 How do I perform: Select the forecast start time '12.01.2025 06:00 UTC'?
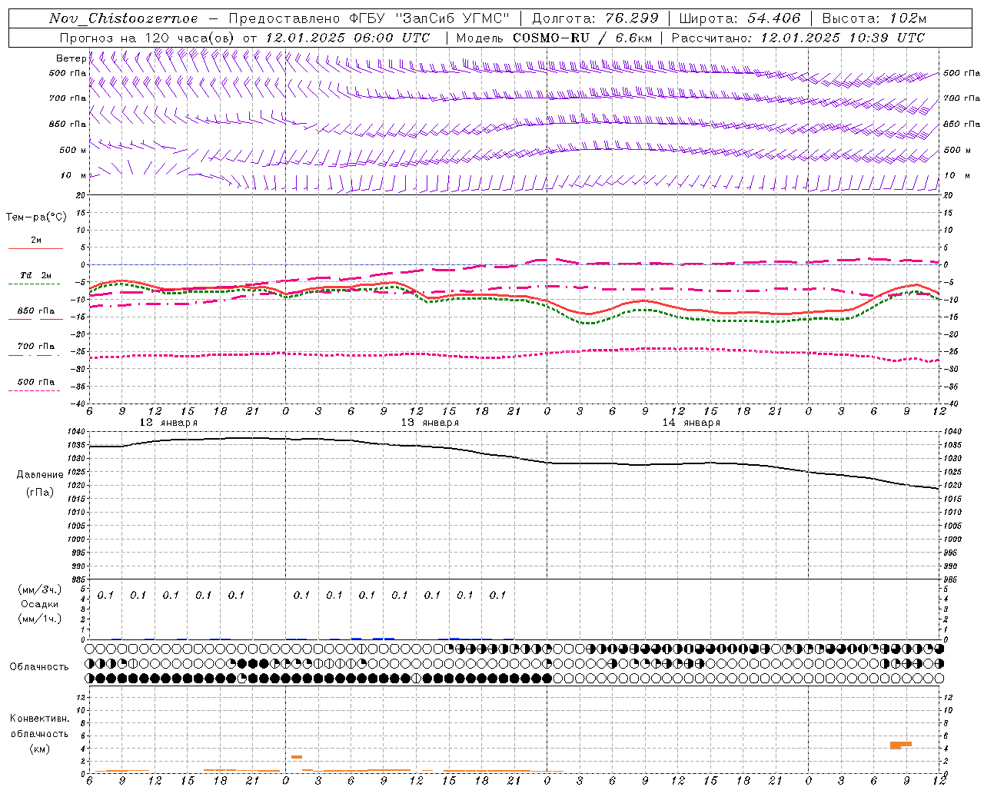(347, 38)
